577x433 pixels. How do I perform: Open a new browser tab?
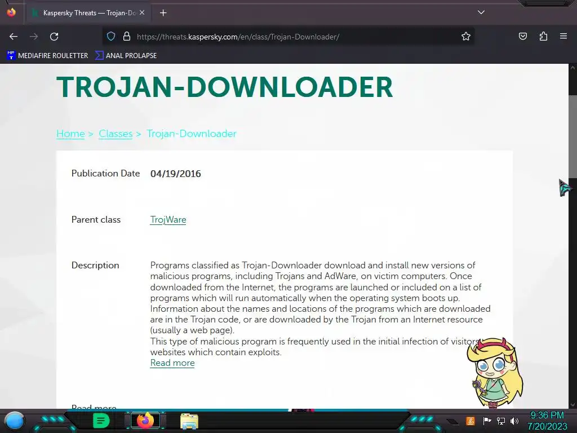point(163,13)
